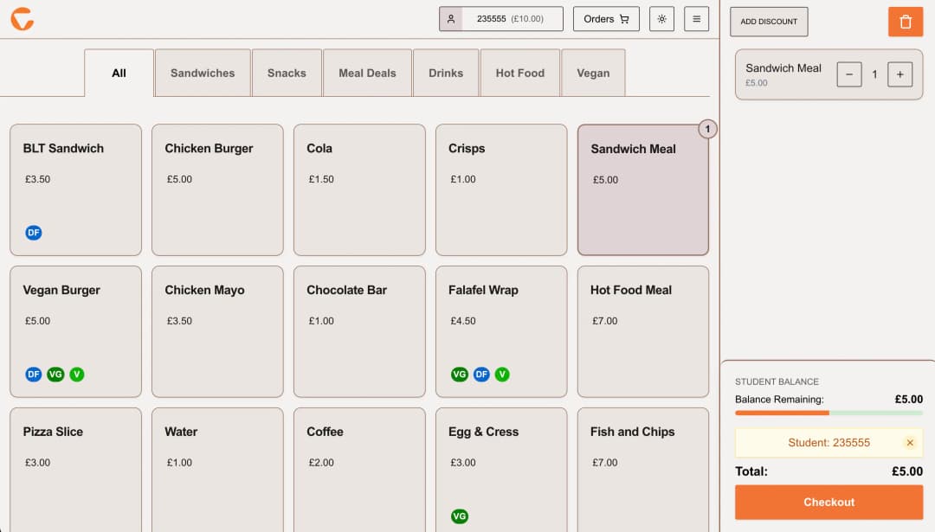Image resolution: width=935 pixels, height=532 pixels.
Task: Add Chicken Burger to the order
Action: 217,189
